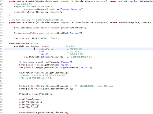Click "files.nextElement()" on line 59
This screenshot has width=153, height=114.
58,86
